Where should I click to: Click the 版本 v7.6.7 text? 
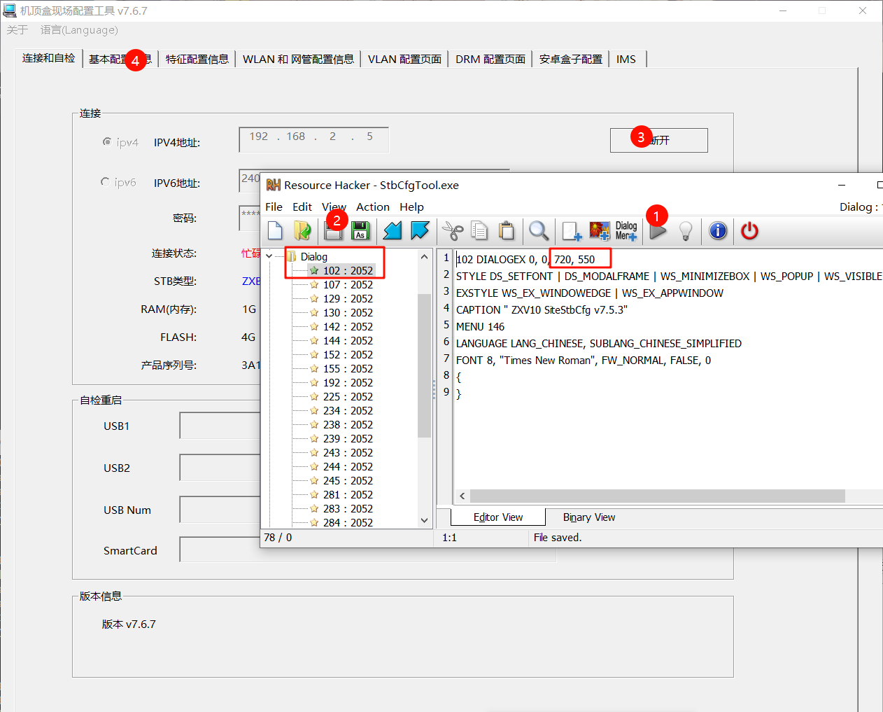(x=129, y=624)
